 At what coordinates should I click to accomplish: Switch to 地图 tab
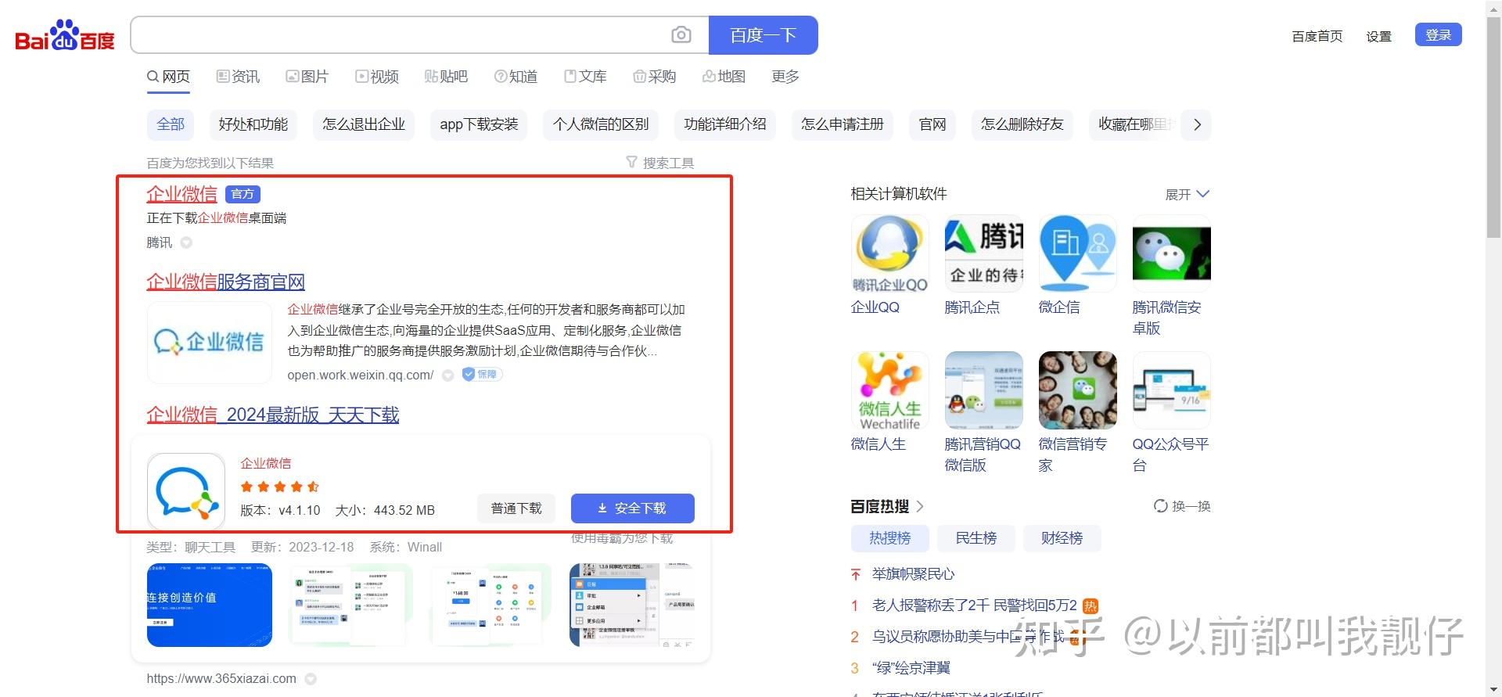click(724, 77)
